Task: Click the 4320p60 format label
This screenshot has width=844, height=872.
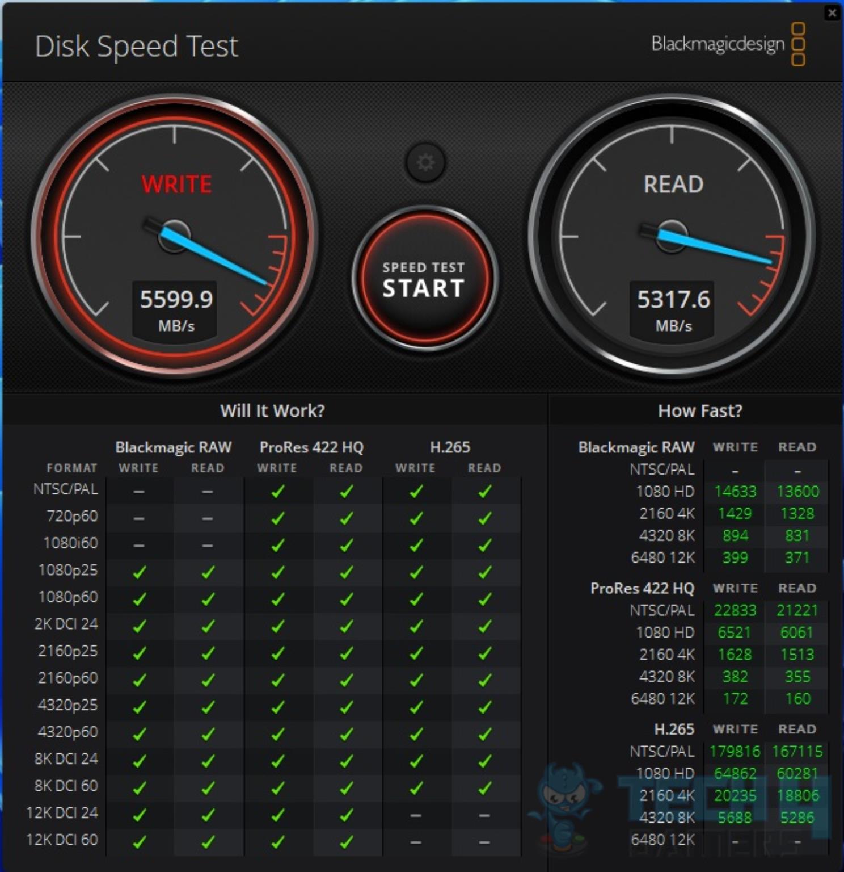Action: (x=67, y=732)
